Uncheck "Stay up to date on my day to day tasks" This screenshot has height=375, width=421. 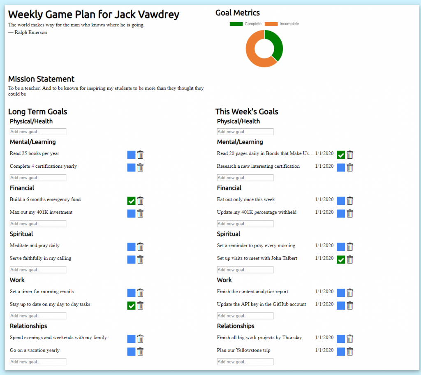click(131, 306)
